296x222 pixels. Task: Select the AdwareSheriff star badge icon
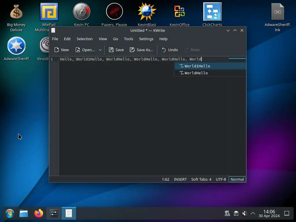16,49
